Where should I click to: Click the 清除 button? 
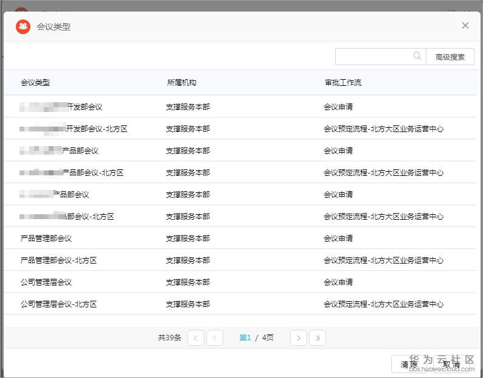click(409, 365)
